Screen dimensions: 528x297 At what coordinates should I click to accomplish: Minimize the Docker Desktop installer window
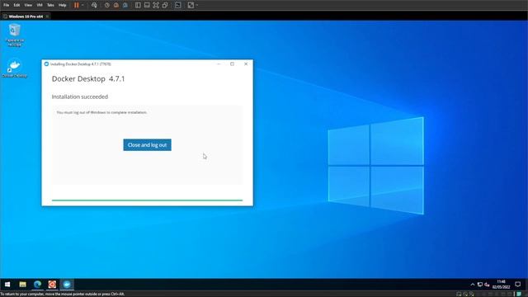219,64
